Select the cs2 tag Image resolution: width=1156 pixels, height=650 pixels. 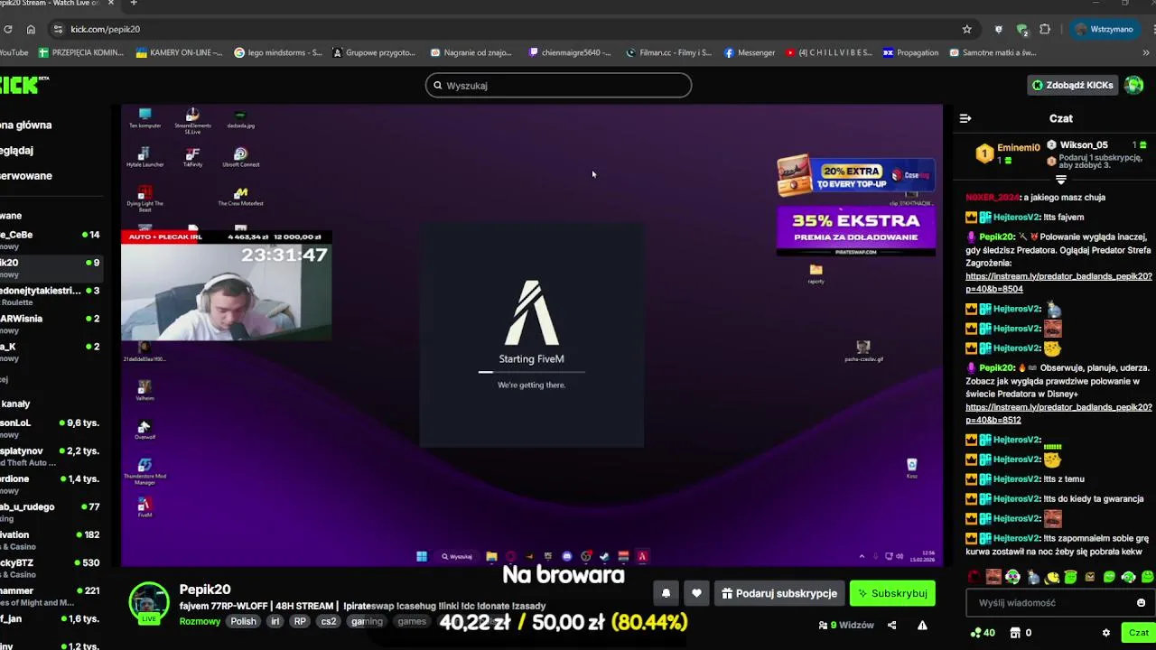tap(329, 621)
